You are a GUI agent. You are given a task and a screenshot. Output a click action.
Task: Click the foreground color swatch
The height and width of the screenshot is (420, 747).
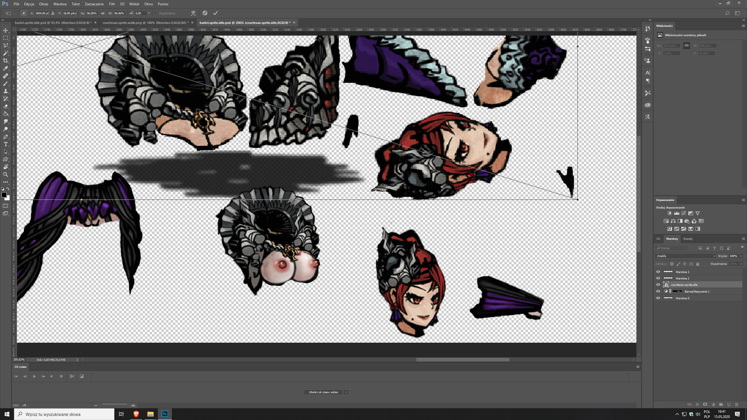4,195
